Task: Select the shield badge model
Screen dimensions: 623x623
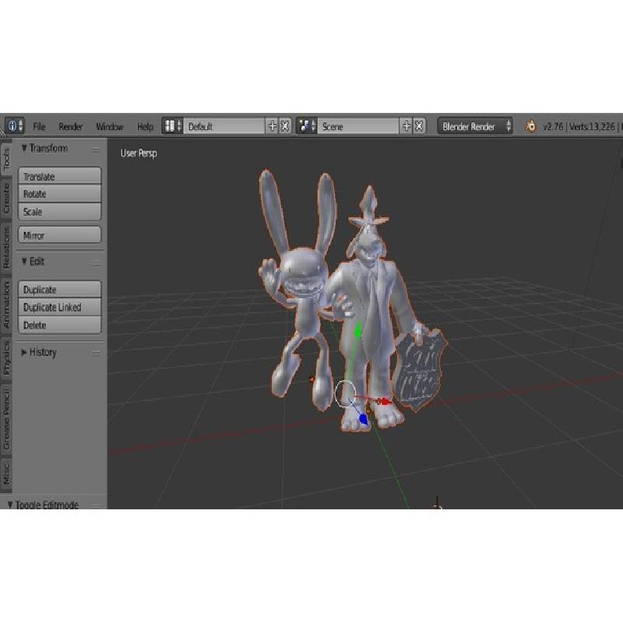Action: click(419, 371)
